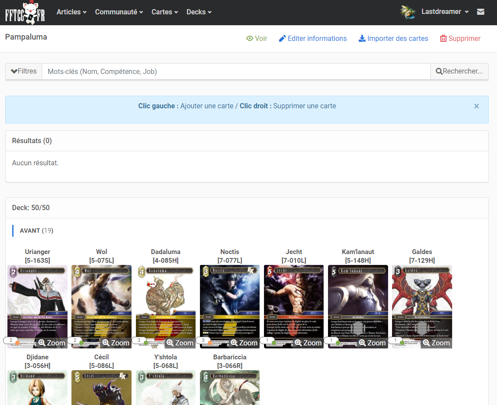Zoom on the Kam'lanaut card
The height and width of the screenshot is (405, 497).
(372, 343)
